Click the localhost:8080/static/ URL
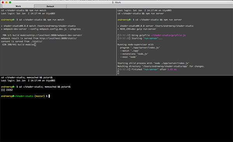Viewport: 233px width, 142px height. coord(58,38)
